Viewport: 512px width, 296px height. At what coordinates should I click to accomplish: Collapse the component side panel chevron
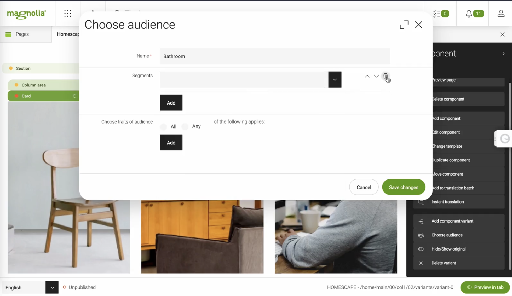(x=503, y=54)
